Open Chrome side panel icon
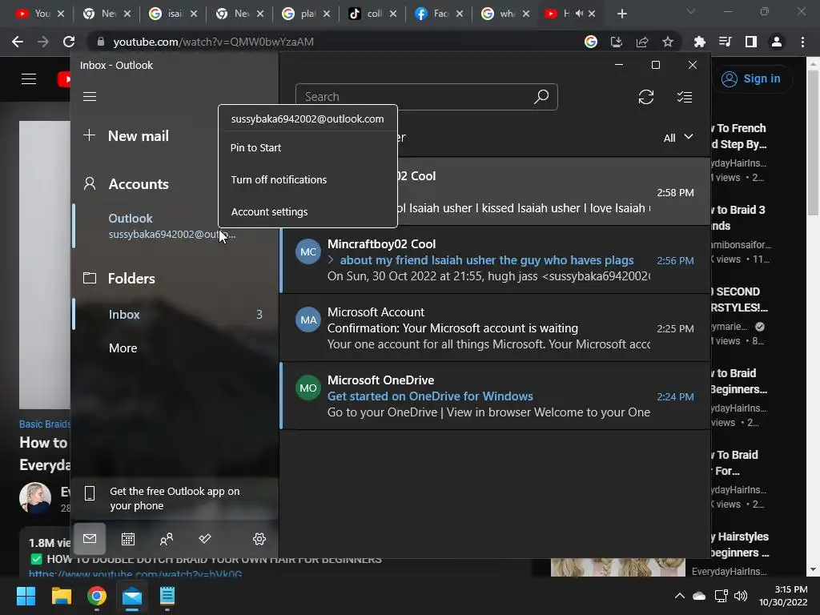Image resolution: width=820 pixels, height=615 pixels. pyautogui.click(x=751, y=42)
